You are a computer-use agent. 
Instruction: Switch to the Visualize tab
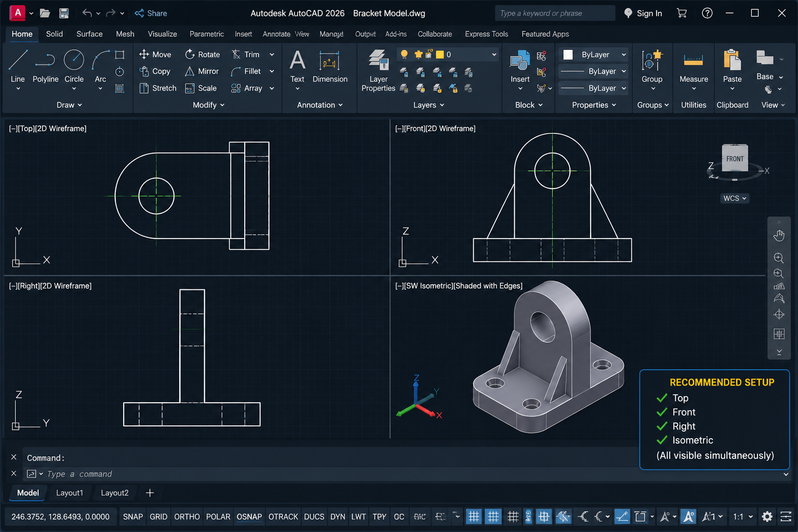click(162, 34)
